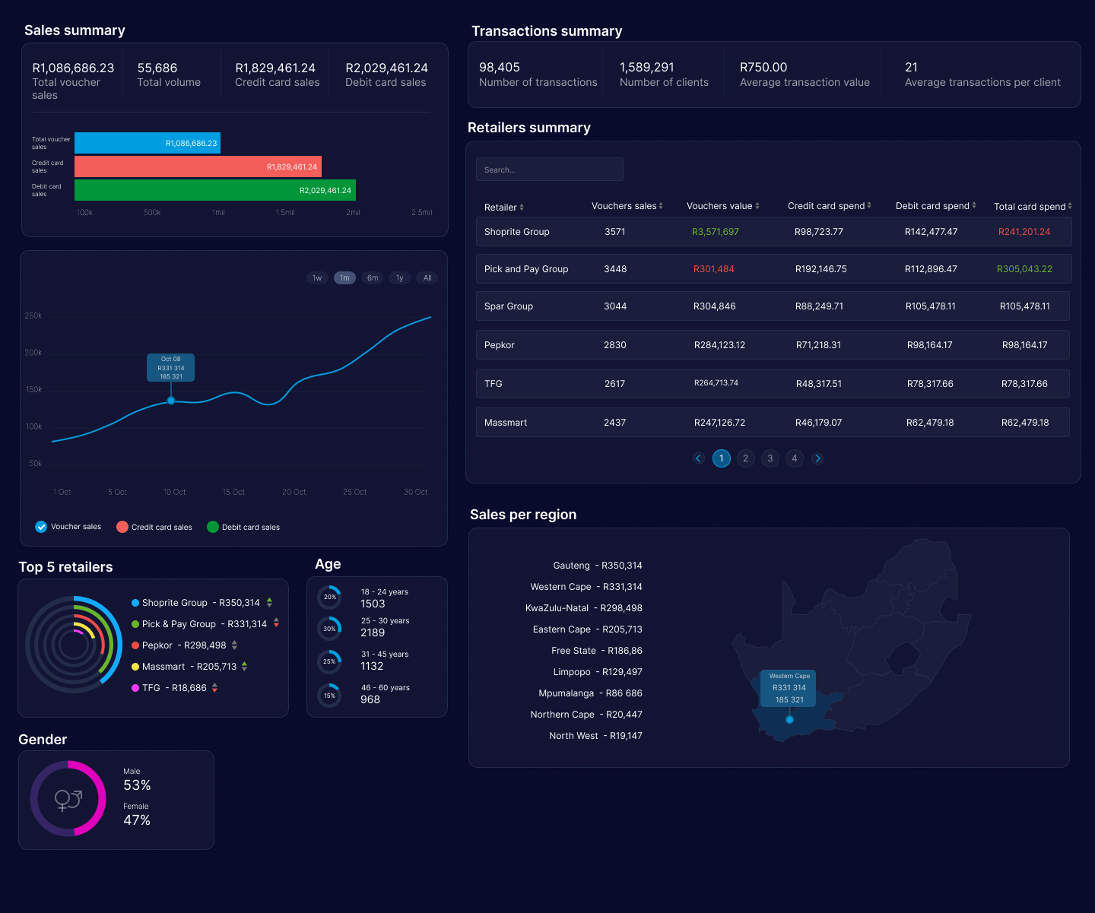Enable Debit card sales series

[213, 527]
